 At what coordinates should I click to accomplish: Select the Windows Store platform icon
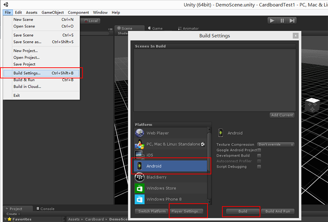(139, 188)
